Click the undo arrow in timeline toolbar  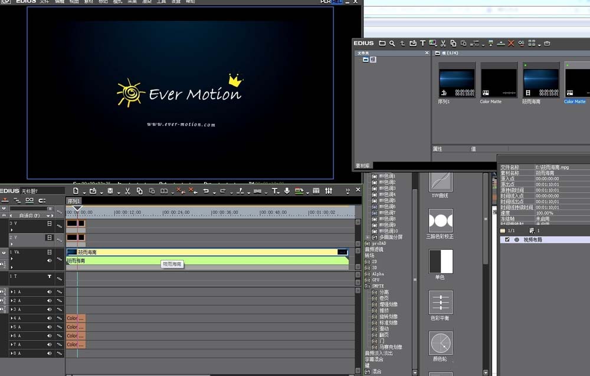tap(205, 191)
